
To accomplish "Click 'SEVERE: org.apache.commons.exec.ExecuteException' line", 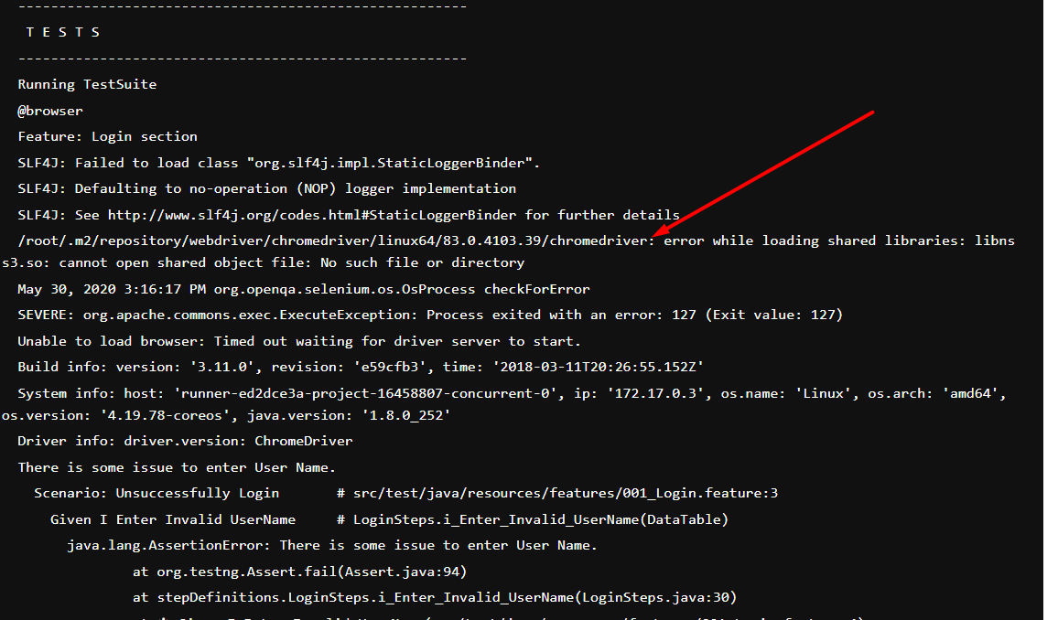I will coord(430,315).
